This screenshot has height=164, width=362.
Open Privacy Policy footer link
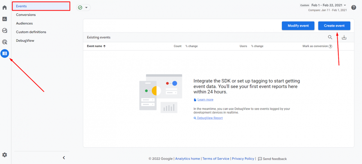[243, 159]
